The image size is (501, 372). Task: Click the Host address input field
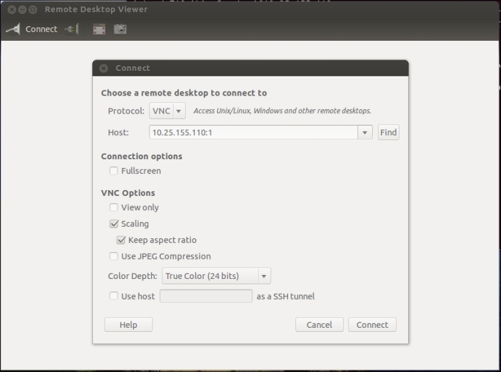[x=253, y=132]
